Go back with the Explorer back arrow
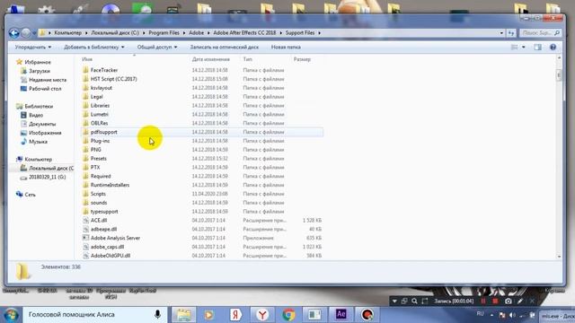 tap(14, 33)
